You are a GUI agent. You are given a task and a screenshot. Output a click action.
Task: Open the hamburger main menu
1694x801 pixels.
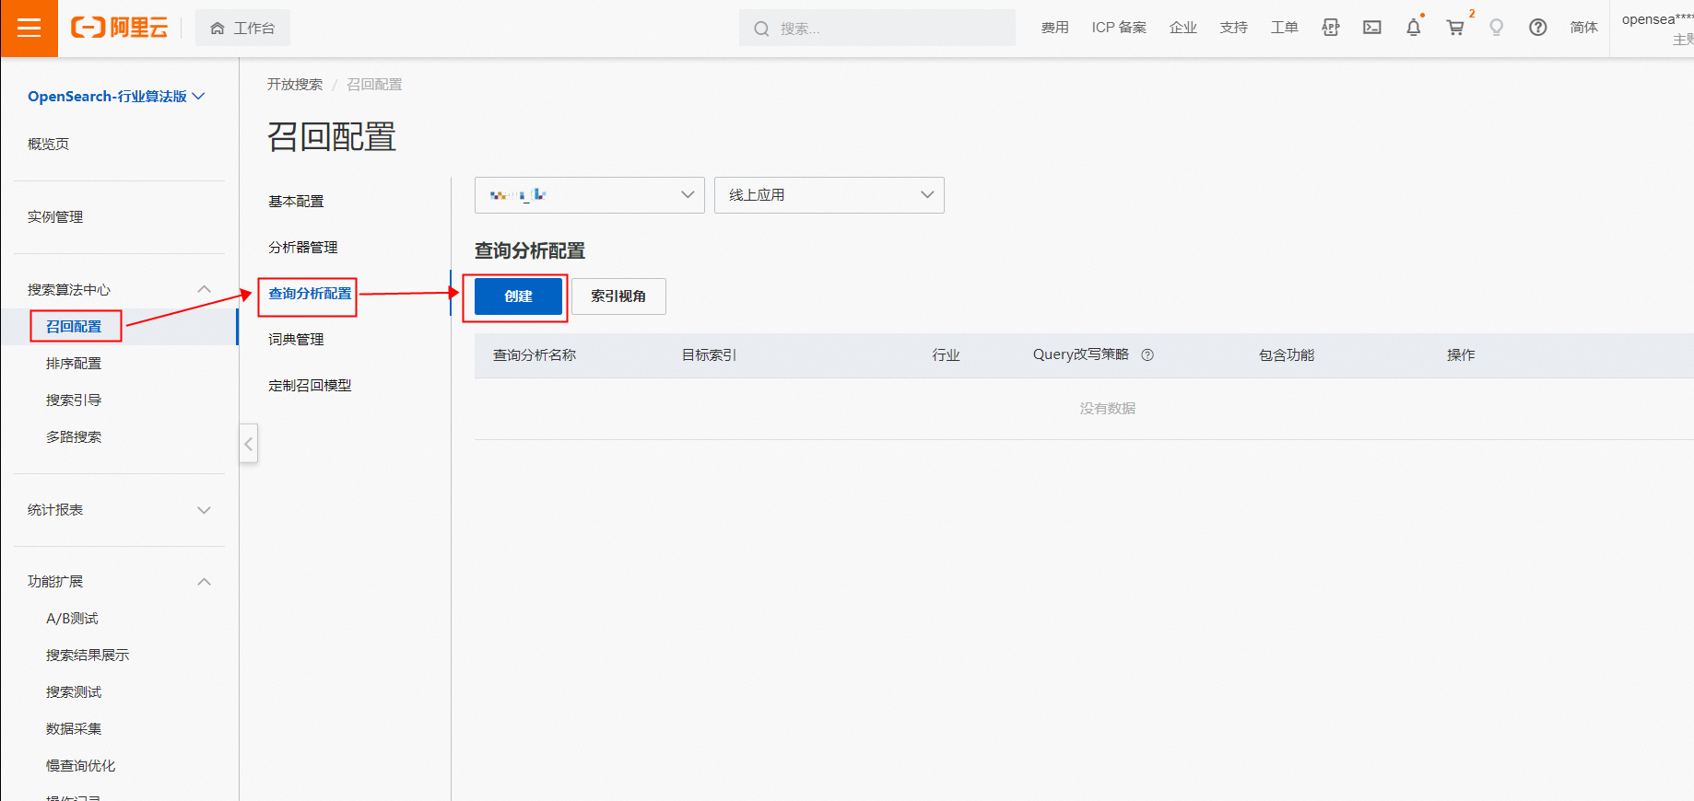coord(29,29)
